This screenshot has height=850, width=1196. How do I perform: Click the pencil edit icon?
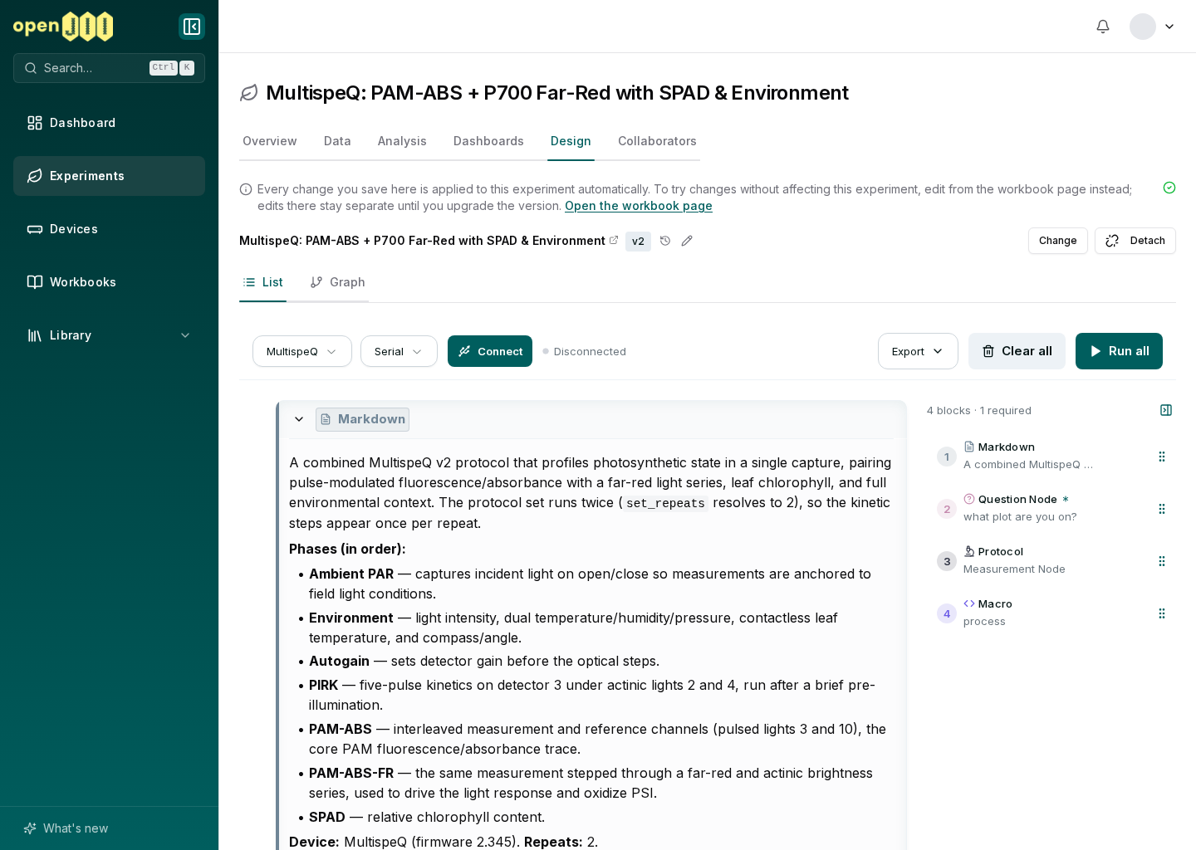click(x=687, y=241)
